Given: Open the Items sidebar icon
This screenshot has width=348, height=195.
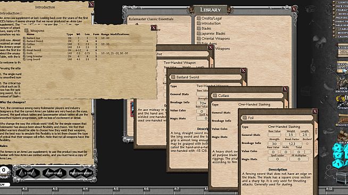Looking at the screenshot, I should [342, 102].
